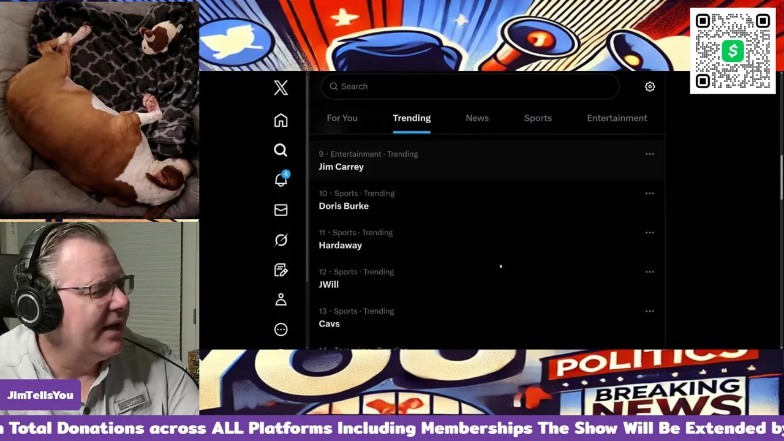The width and height of the screenshot is (784, 441).
Task: Click the sleeping dogs camera feed
Action: click(x=99, y=109)
